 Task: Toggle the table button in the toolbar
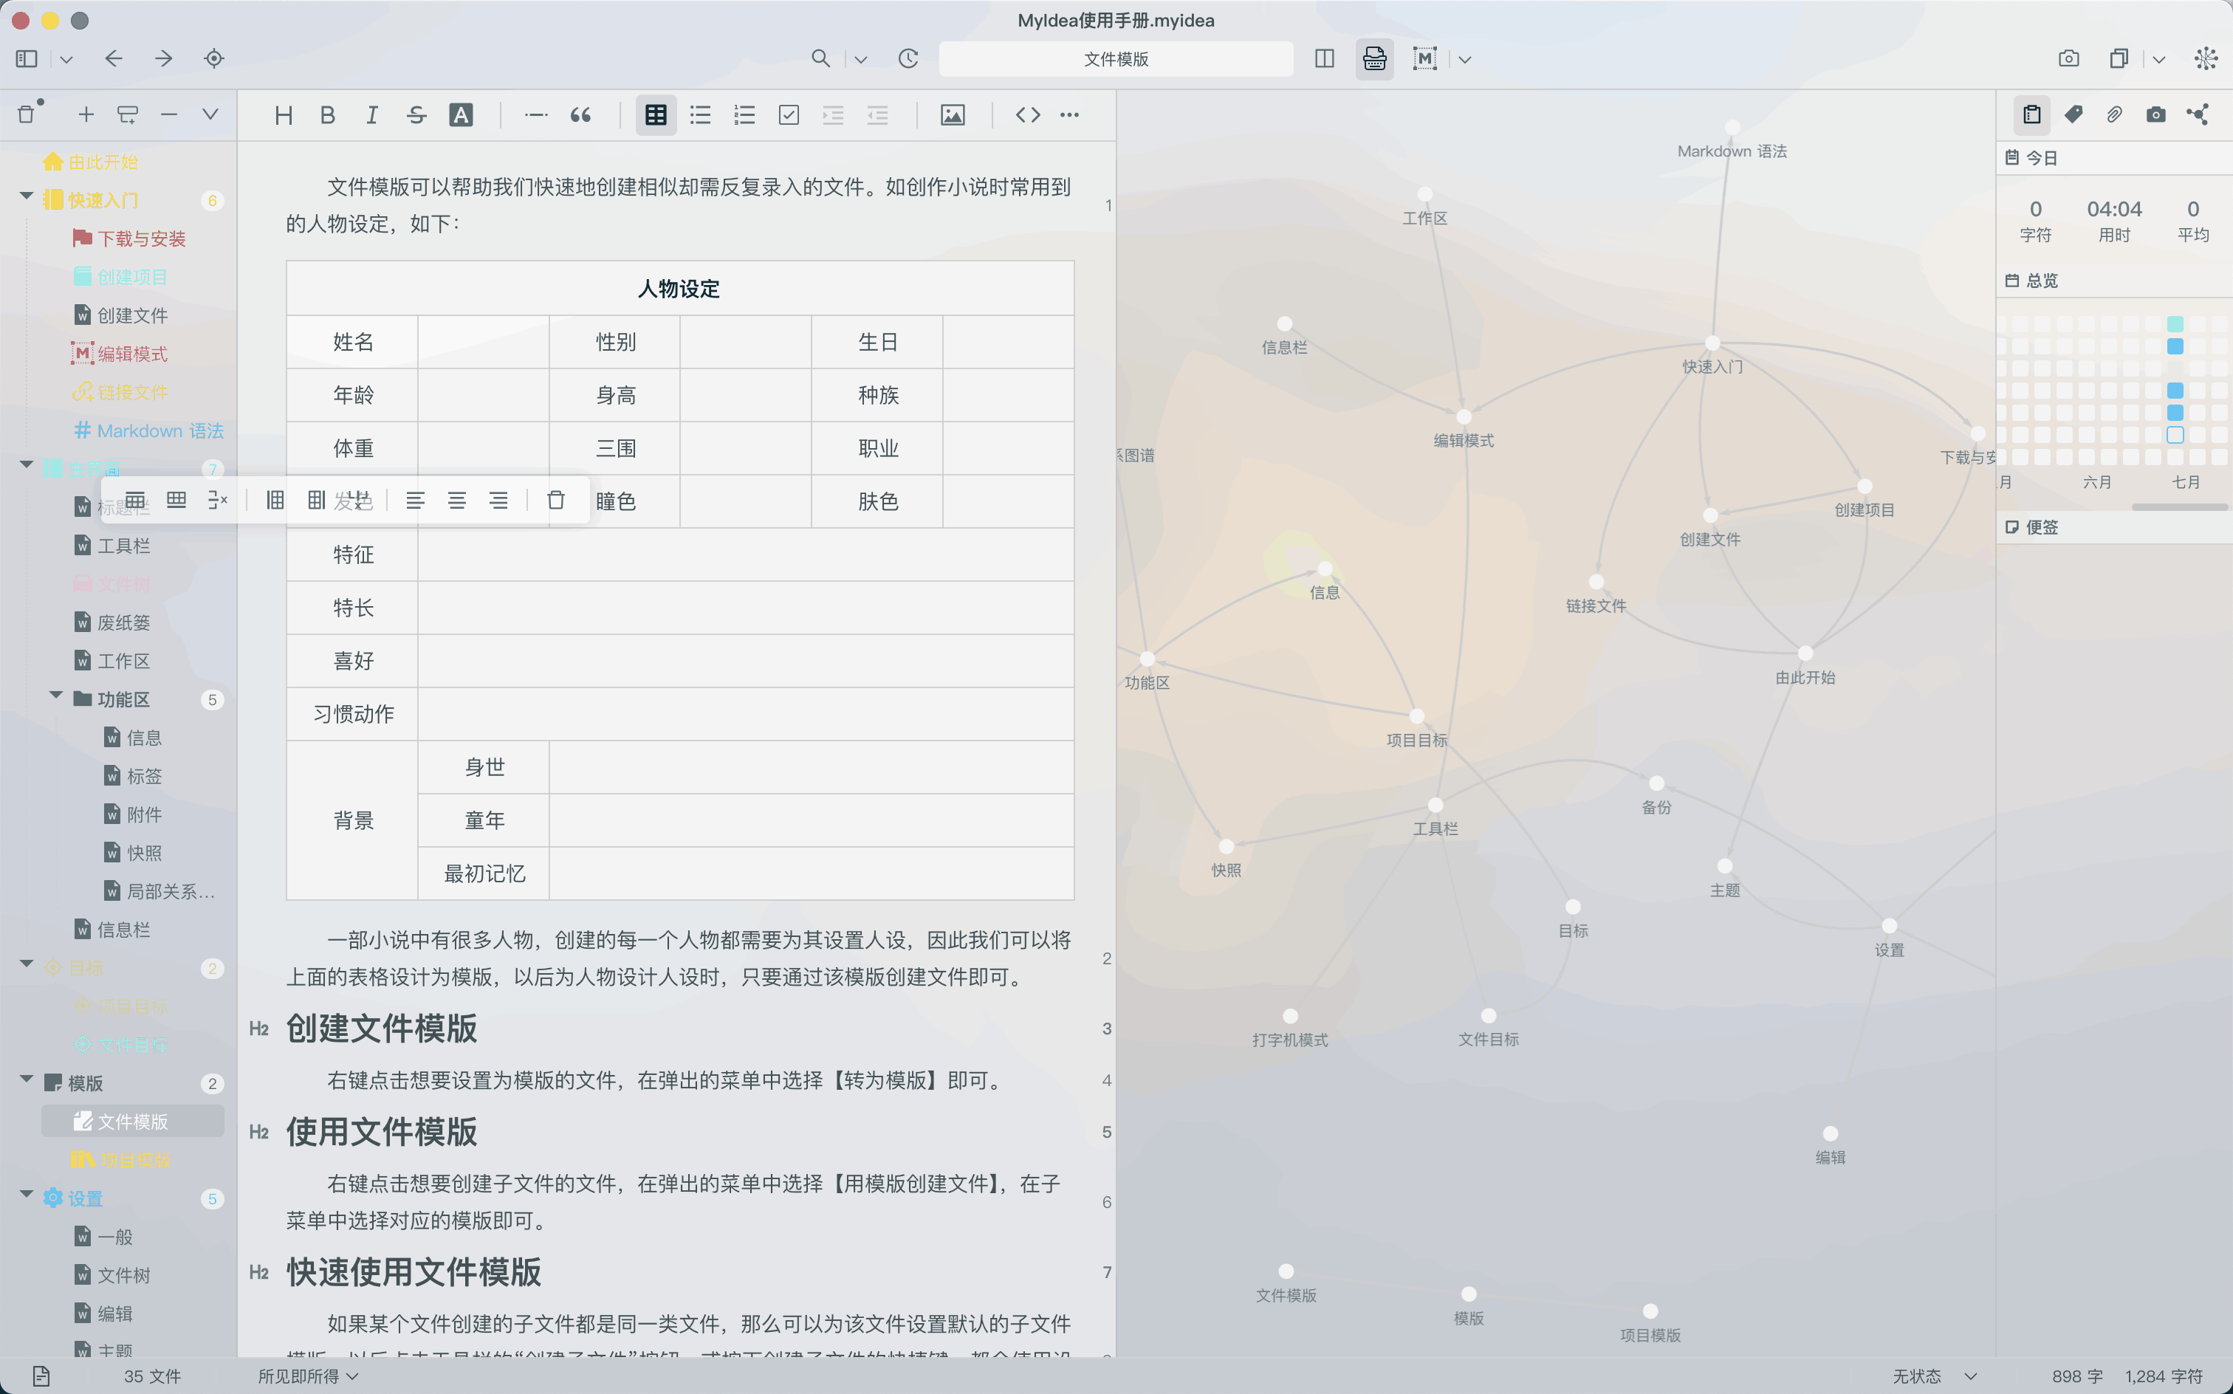[x=656, y=114]
